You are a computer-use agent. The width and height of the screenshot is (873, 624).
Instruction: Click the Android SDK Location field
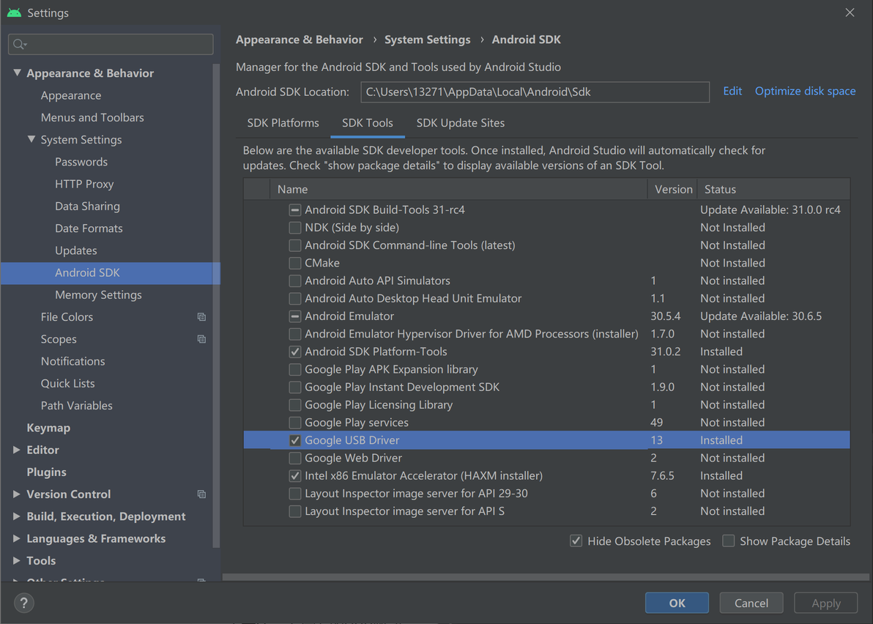(535, 92)
